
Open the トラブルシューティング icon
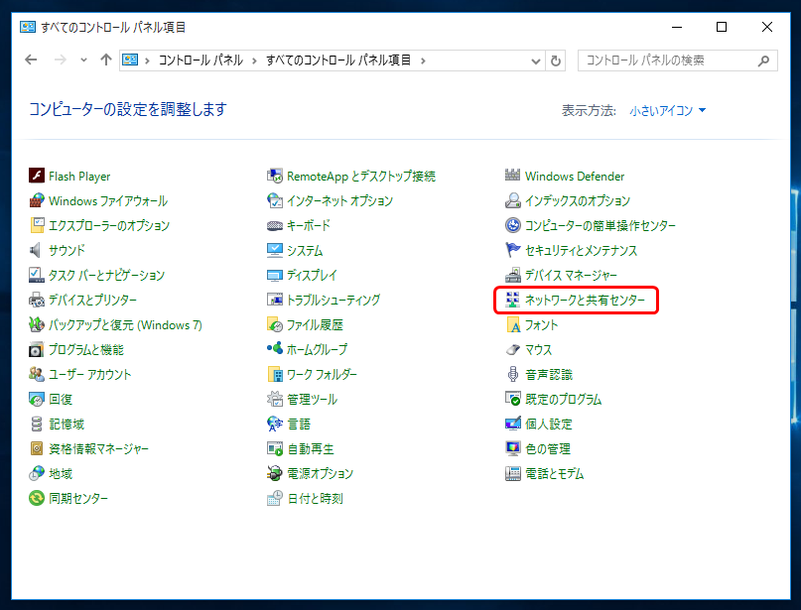(x=275, y=300)
